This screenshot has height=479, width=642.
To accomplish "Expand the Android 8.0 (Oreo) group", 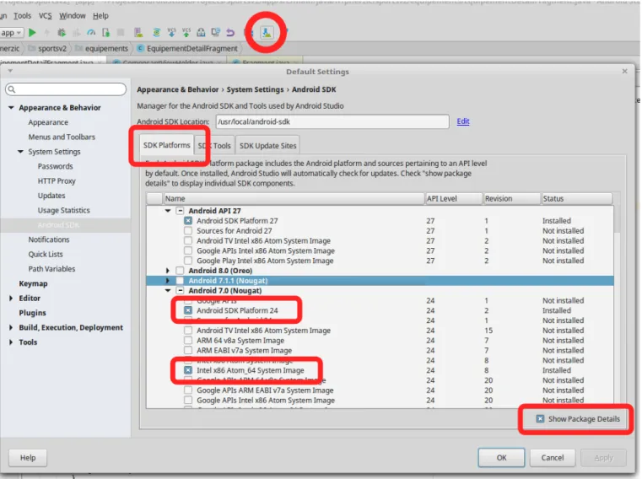I will (x=168, y=271).
